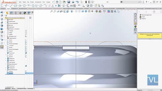Click the Edit Appearance color ball icon
This screenshot has height=91, width=162.
(97, 11)
